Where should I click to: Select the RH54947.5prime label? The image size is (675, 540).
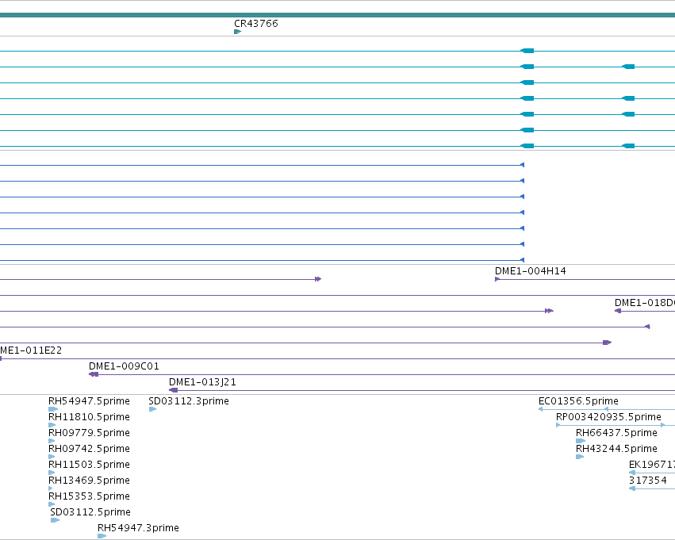pyautogui.click(x=89, y=401)
